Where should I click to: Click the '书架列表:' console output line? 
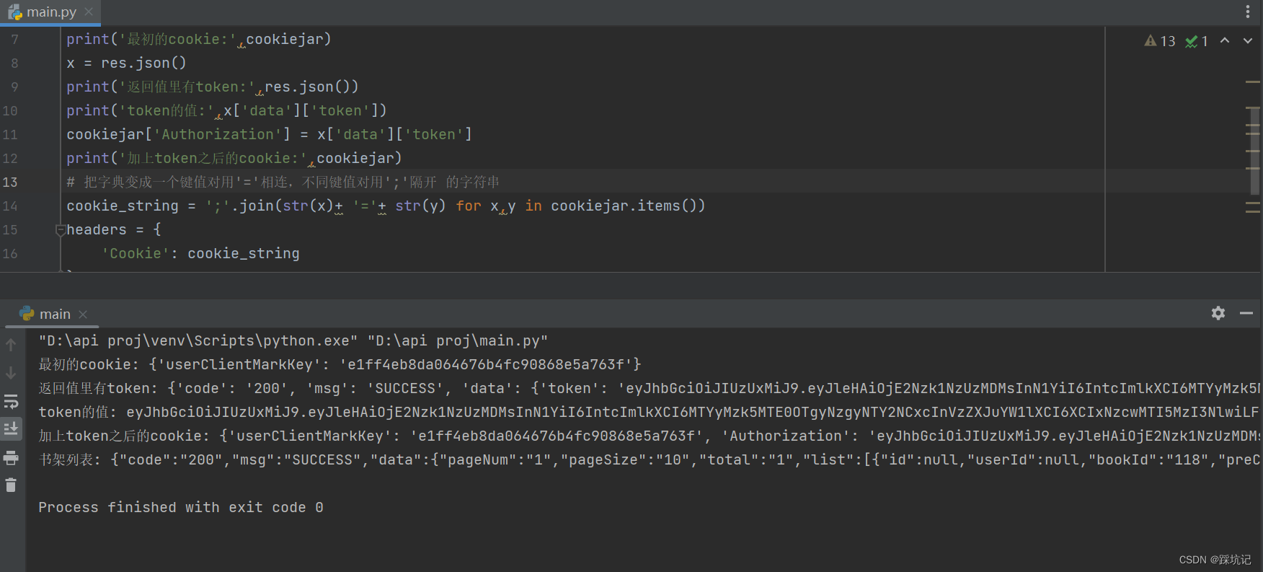(649, 459)
